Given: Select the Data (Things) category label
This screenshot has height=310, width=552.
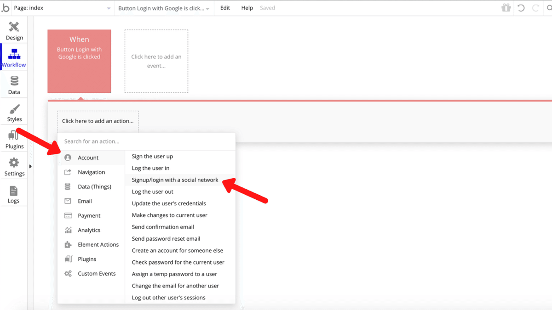Looking at the screenshot, I should click(x=95, y=186).
